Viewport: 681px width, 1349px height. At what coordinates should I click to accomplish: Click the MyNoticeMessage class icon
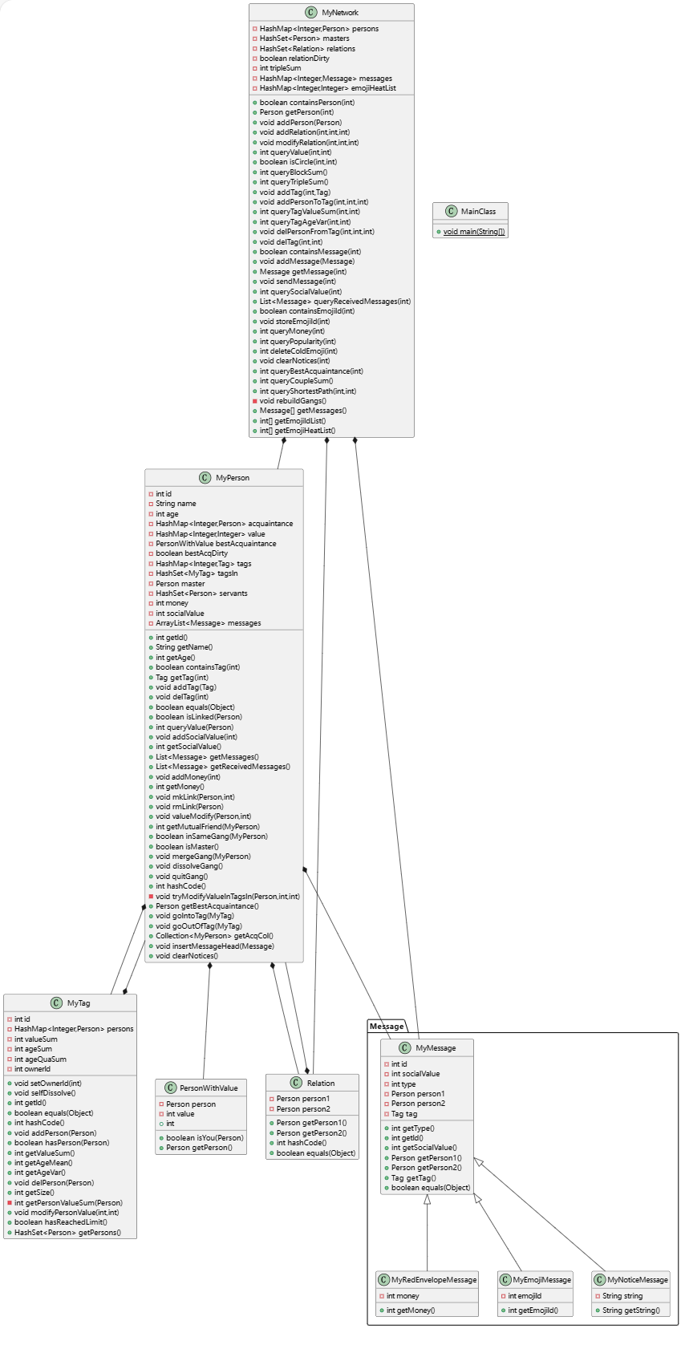(x=599, y=1280)
